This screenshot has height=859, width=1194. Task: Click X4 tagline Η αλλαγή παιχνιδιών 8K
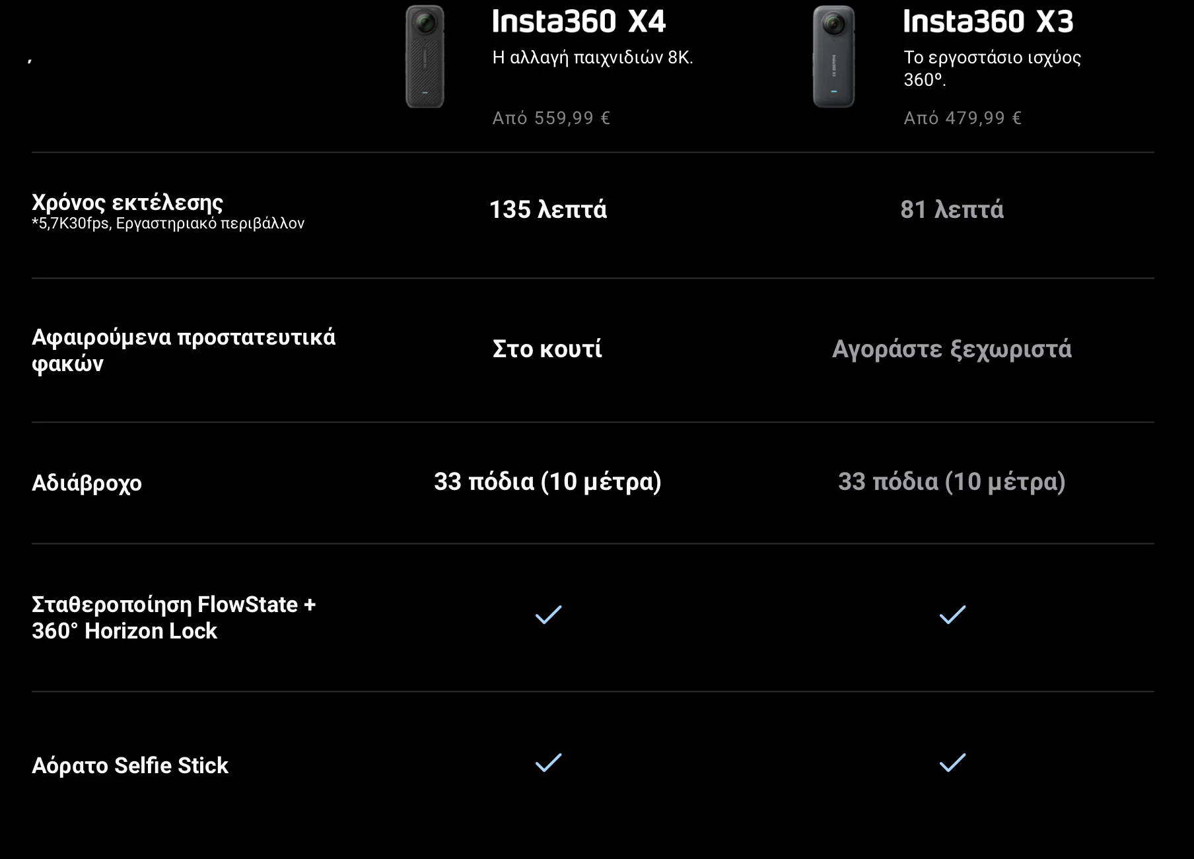592,58
